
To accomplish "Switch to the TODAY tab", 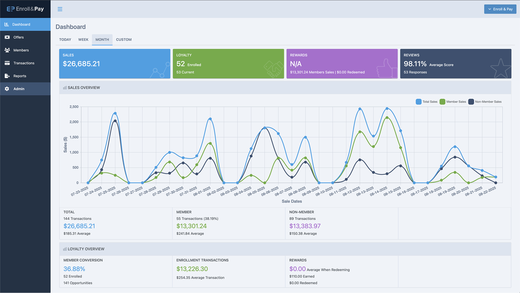I will pos(65,40).
